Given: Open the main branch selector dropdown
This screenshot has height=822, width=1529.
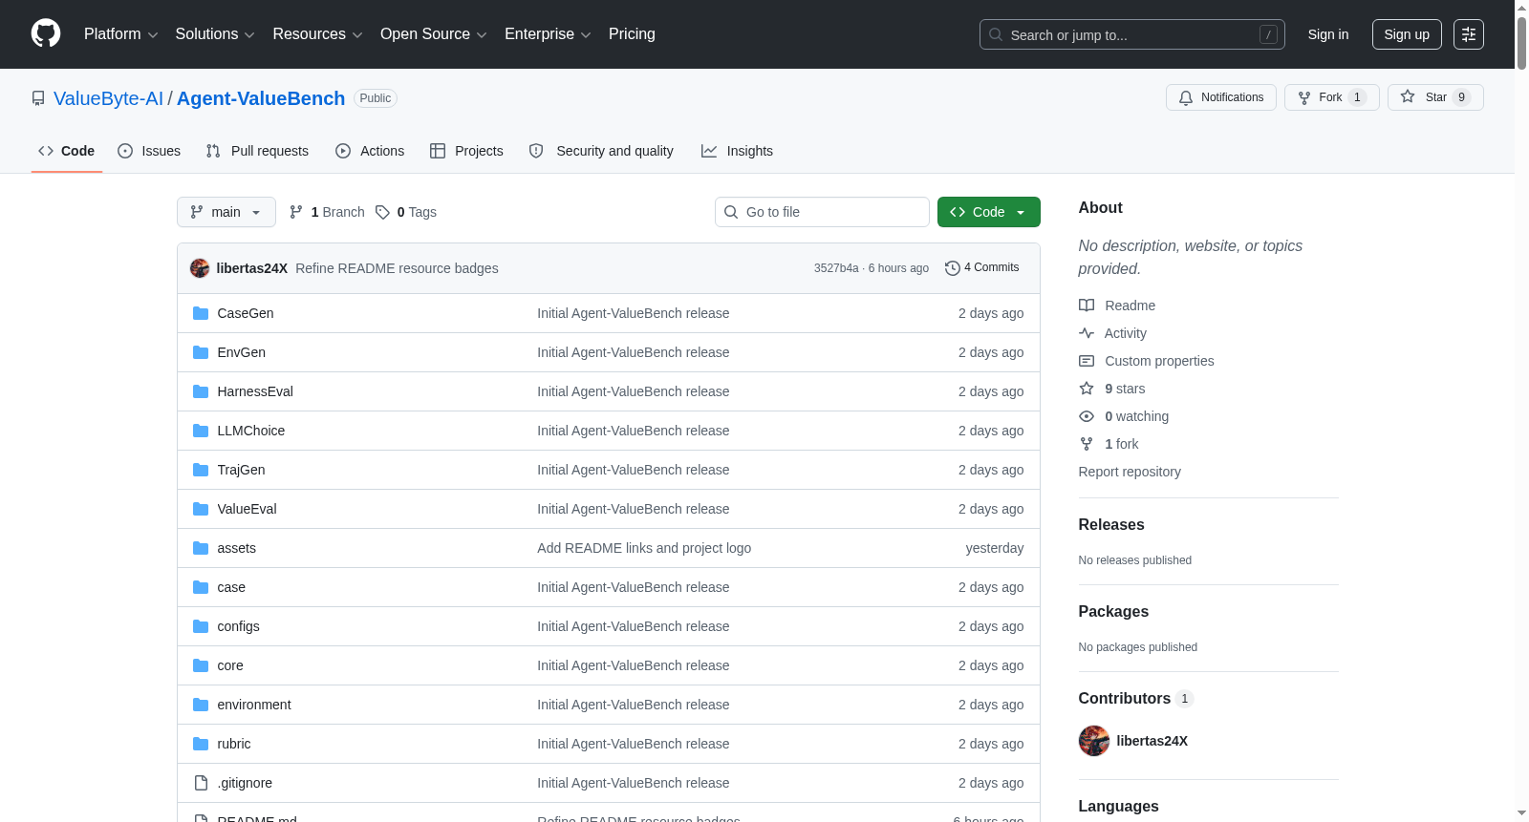Looking at the screenshot, I should 226,212.
